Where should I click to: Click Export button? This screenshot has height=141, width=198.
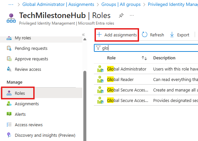(180, 35)
